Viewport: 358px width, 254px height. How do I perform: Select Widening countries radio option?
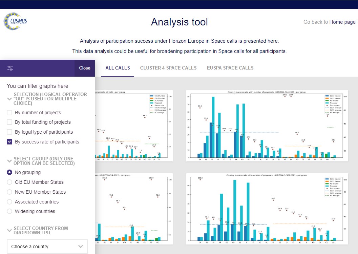pyautogui.click(x=10, y=211)
